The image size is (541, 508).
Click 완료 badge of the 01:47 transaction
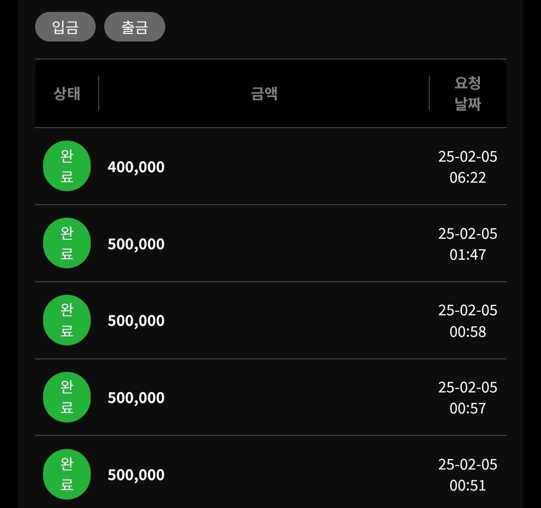point(67,243)
